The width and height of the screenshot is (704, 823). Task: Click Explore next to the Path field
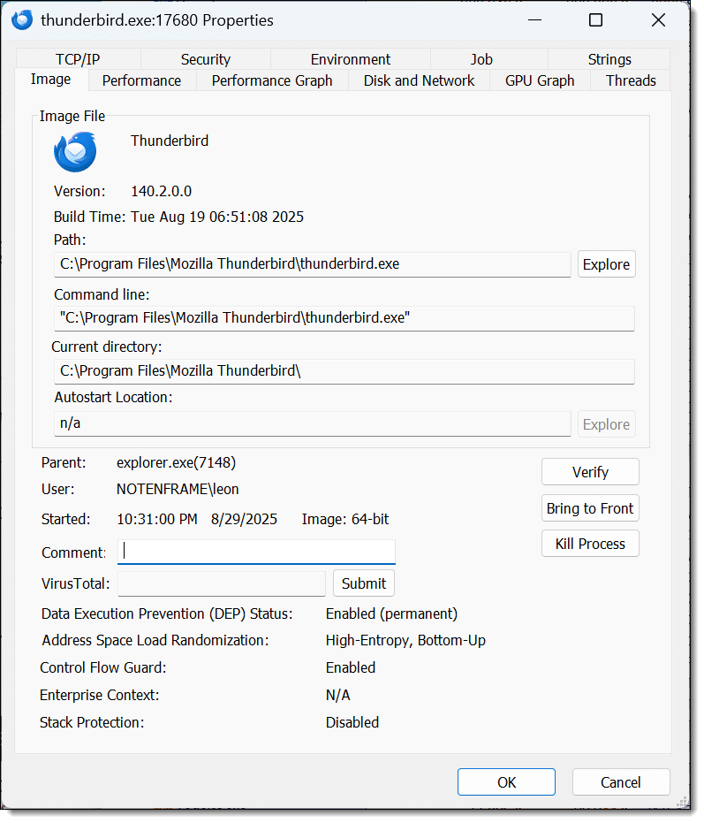pyautogui.click(x=606, y=264)
